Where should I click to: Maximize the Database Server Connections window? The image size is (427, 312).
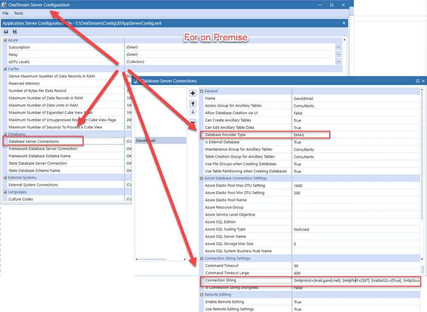point(418,81)
